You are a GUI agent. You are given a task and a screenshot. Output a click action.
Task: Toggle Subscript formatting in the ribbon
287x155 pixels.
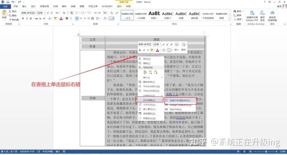click(40, 18)
